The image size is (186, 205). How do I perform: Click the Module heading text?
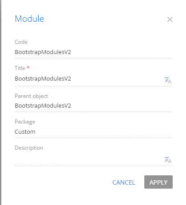point(29,19)
